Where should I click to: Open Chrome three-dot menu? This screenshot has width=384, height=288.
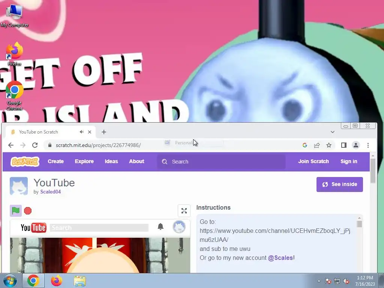point(368,145)
